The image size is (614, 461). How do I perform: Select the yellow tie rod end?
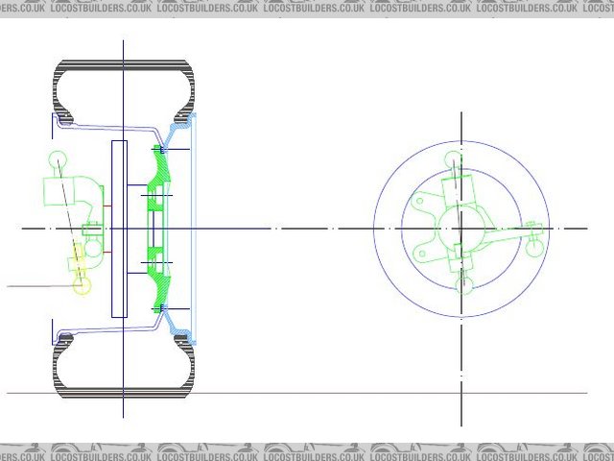76,259
